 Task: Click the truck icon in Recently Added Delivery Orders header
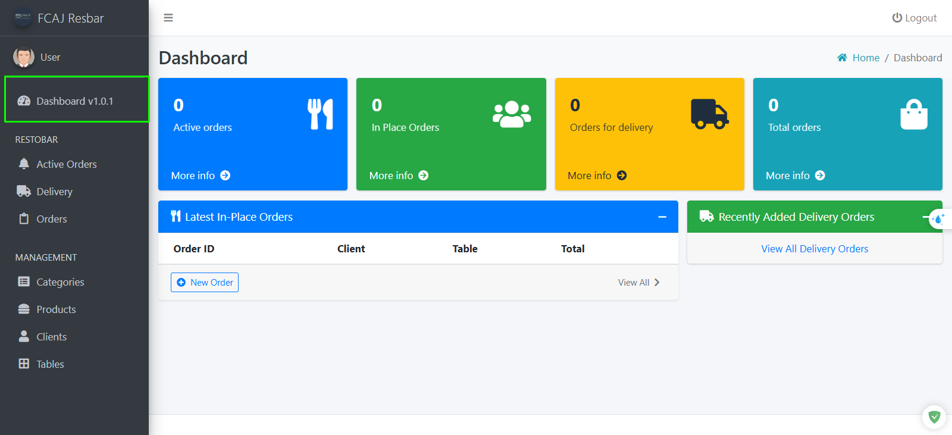tap(706, 216)
